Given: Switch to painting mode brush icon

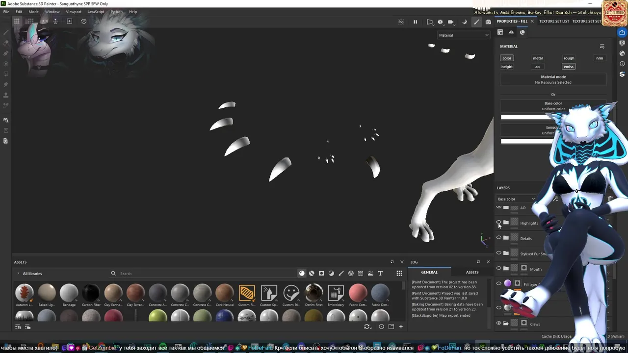Looking at the screenshot, I should click(x=476, y=22).
